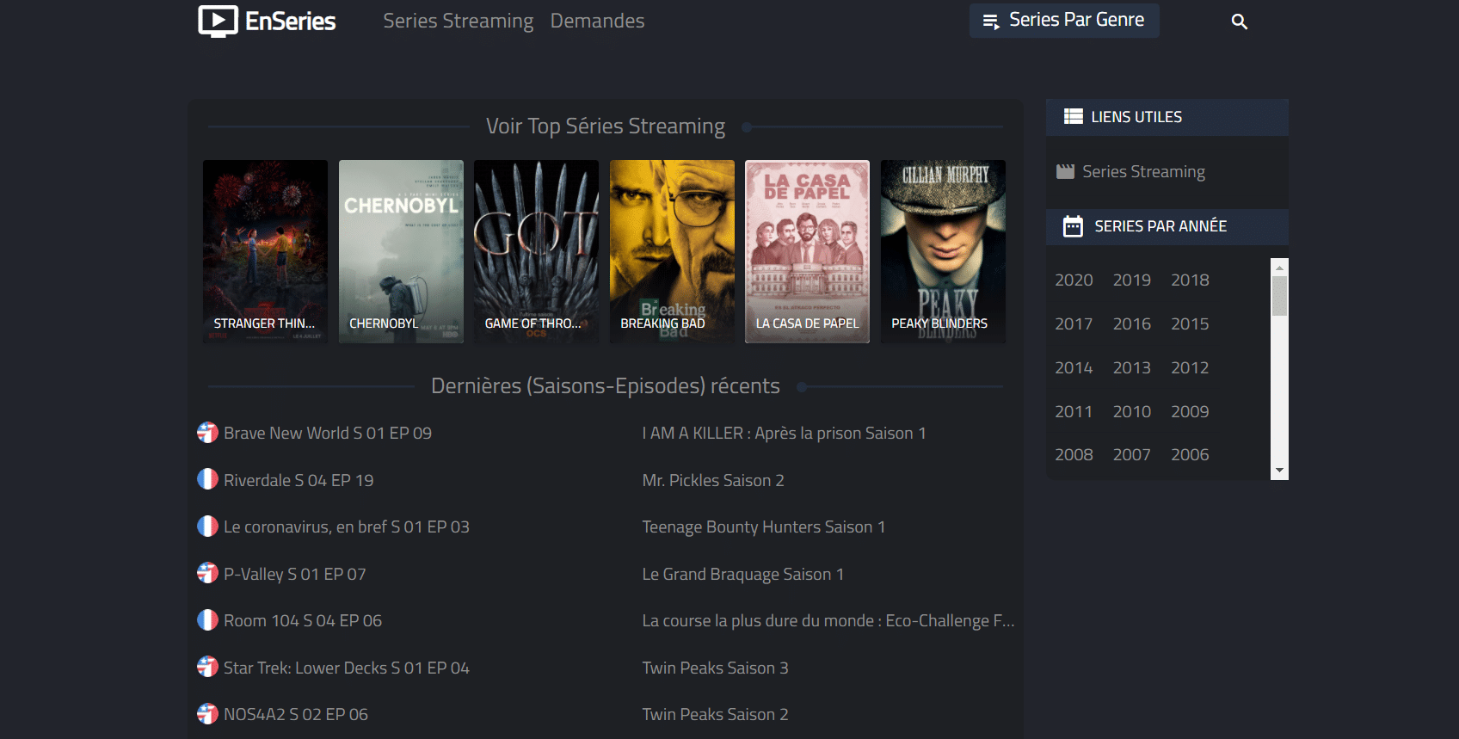Click the EnSeries site title text
Image resolution: width=1459 pixels, height=739 pixels.
291,21
